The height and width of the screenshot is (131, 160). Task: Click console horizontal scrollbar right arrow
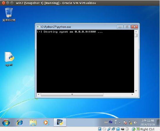(x=132, y=95)
